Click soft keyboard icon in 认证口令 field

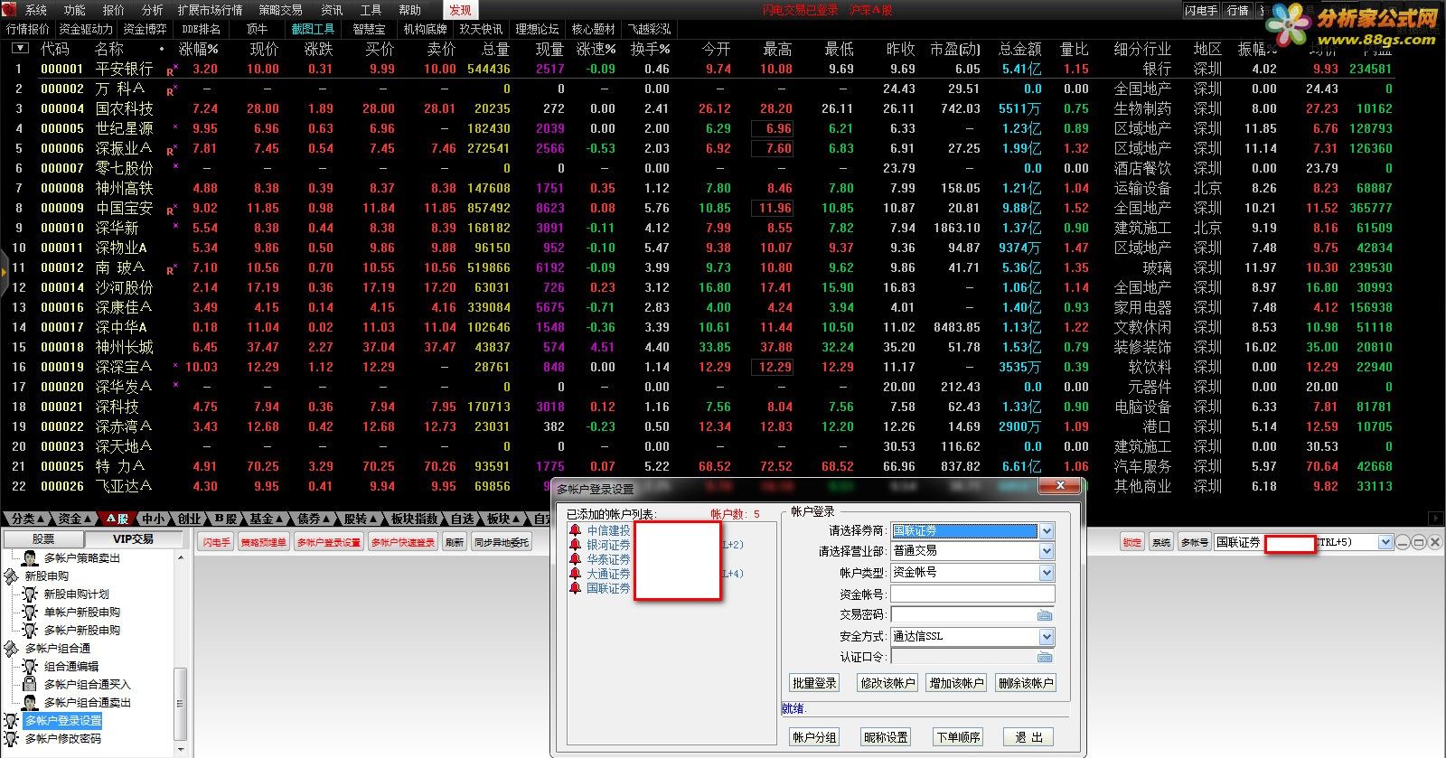click(1045, 657)
